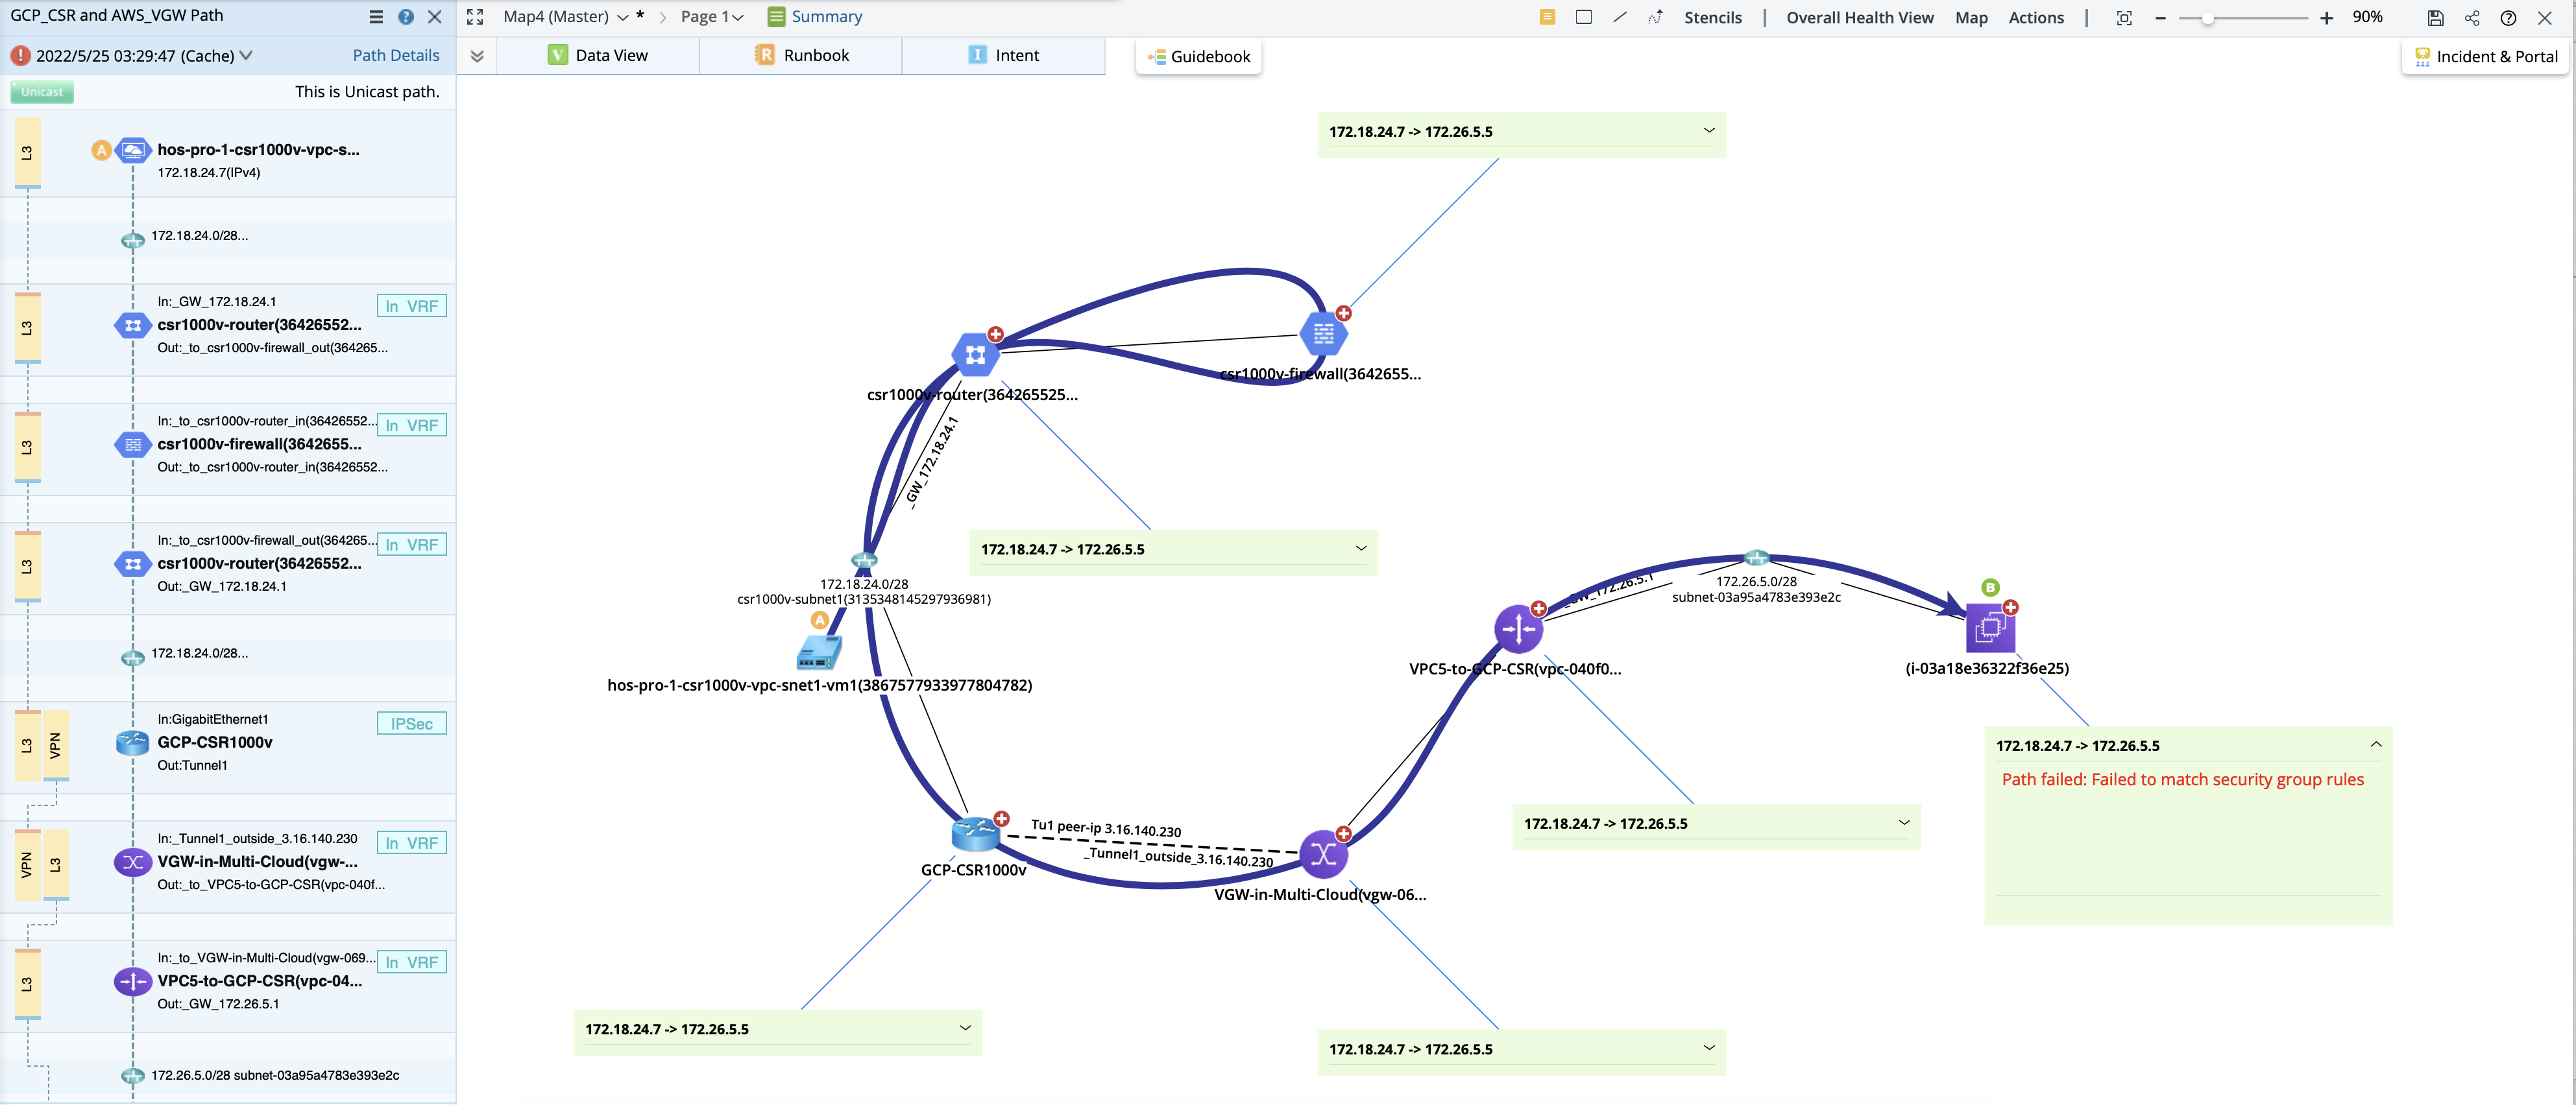The height and width of the screenshot is (1105, 2576).
Task: Select the rectangle shape tool in the toolbar
Action: (1584, 17)
